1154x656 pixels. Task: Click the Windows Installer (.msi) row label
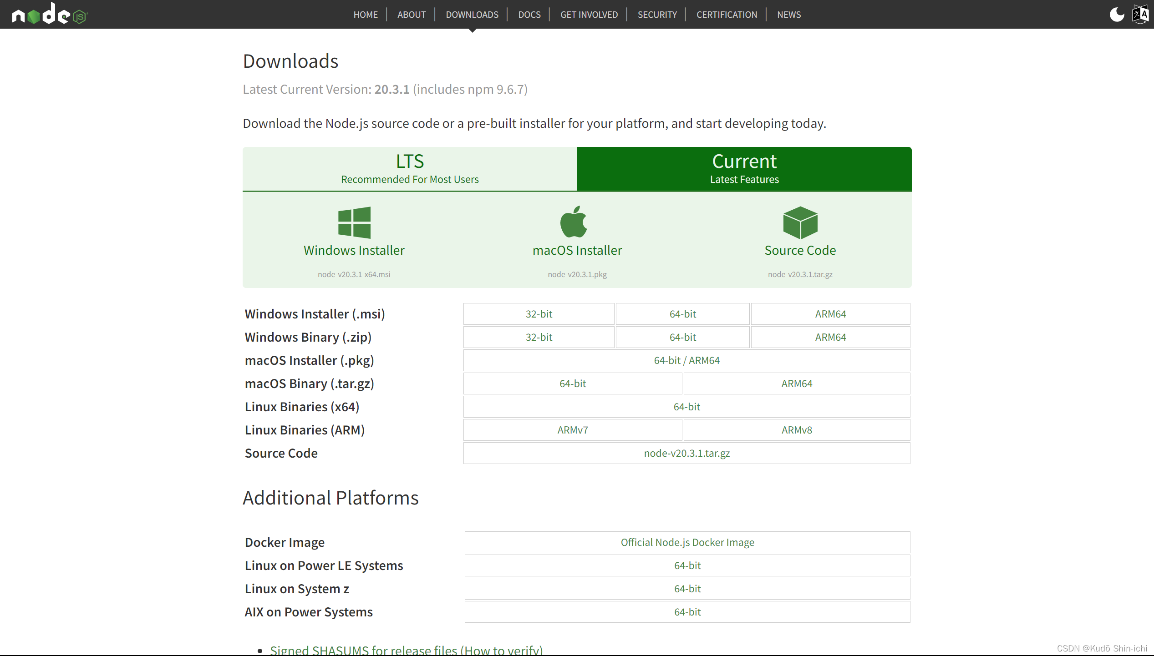click(315, 314)
